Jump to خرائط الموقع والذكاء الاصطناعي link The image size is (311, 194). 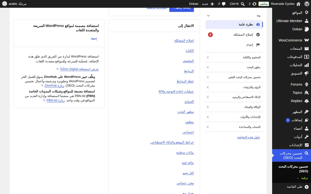coord(172,143)
